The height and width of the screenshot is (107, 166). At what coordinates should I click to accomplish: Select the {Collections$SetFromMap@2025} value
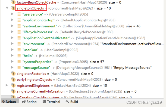[96, 91]
